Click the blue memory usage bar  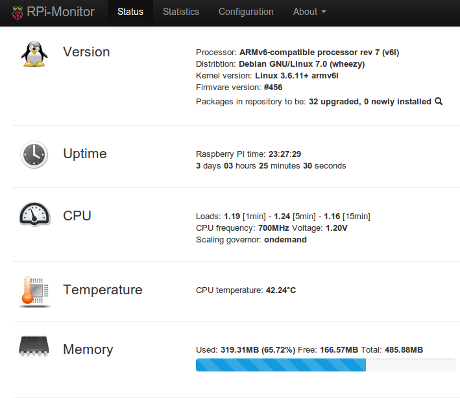tap(281, 365)
